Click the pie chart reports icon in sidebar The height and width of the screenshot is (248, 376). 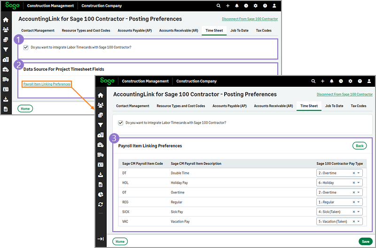click(101, 195)
